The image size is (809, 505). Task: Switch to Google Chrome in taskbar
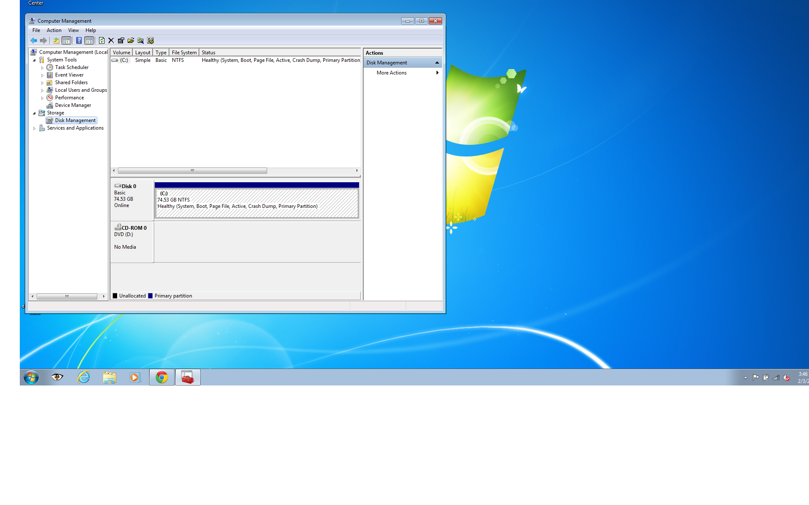161,377
